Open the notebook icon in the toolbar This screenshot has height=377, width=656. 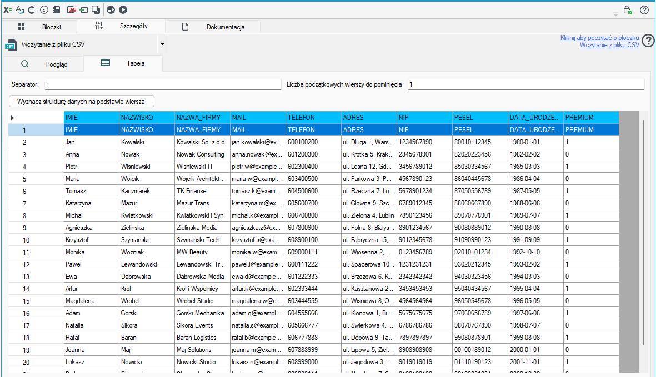coord(57,9)
